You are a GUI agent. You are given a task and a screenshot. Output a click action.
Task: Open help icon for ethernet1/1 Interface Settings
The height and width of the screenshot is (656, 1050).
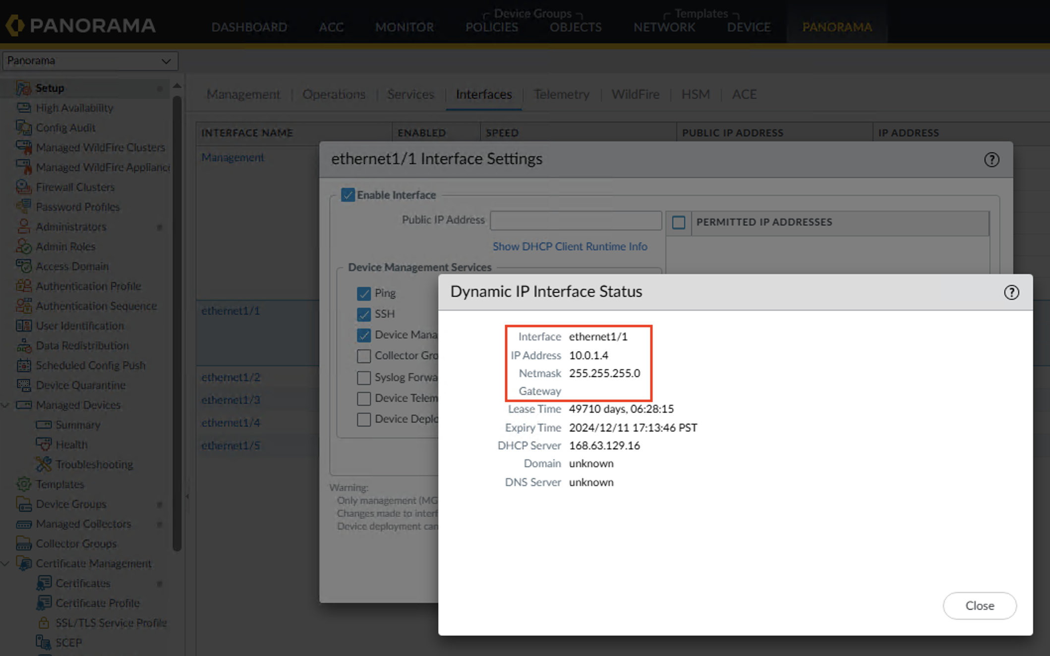pyautogui.click(x=992, y=160)
